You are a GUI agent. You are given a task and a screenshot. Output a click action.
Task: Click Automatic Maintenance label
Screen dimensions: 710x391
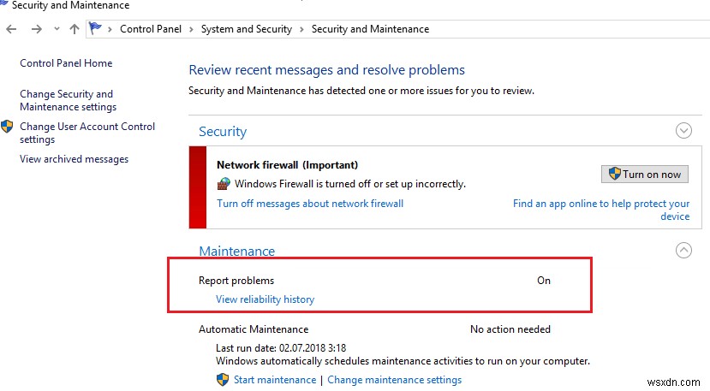tap(254, 329)
